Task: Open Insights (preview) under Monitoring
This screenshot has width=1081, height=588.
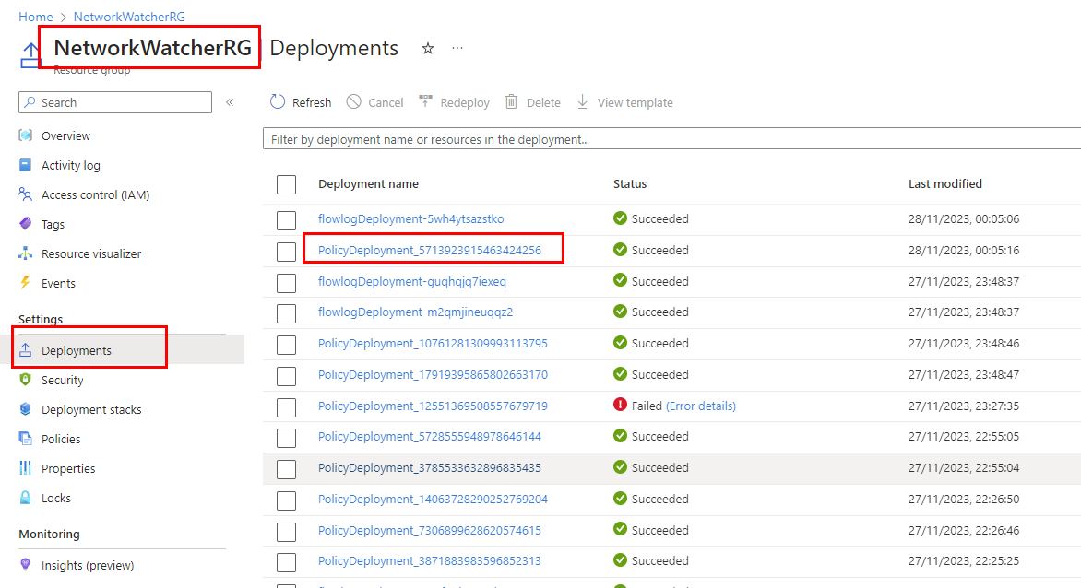Action: 86,563
